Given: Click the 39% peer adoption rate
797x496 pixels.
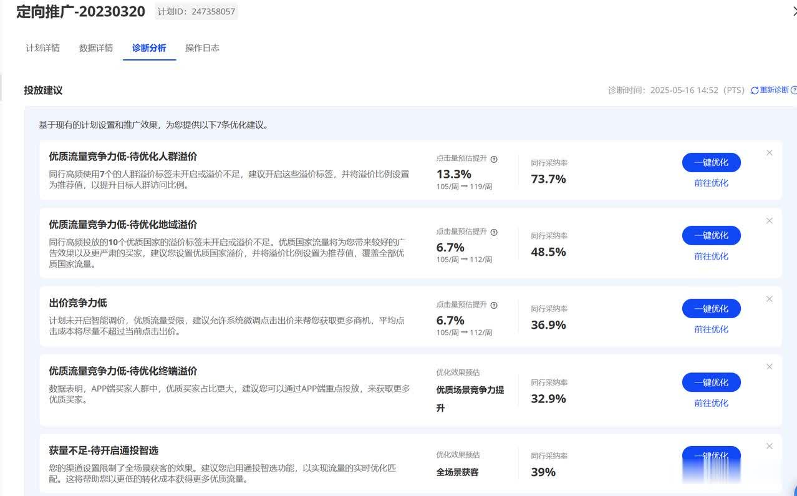Looking at the screenshot, I should (x=543, y=472).
